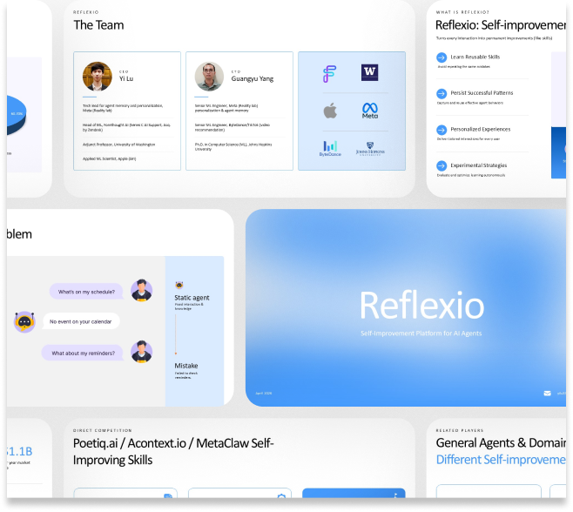Click the "CEO" caption above Yi Lu
This screenshot has height=512, width=573.
point(124,71)
